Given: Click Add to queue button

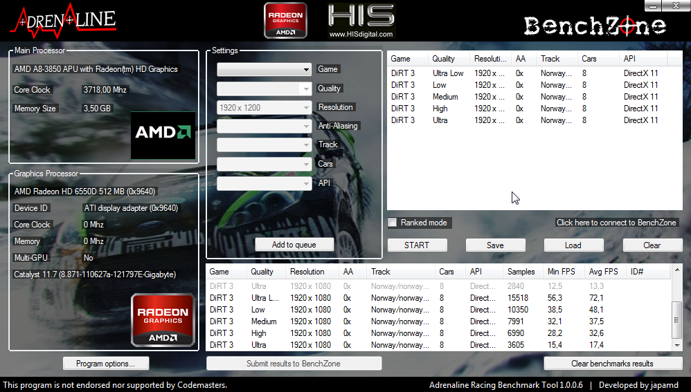Looking at the screenshot, I should (294, 245).
